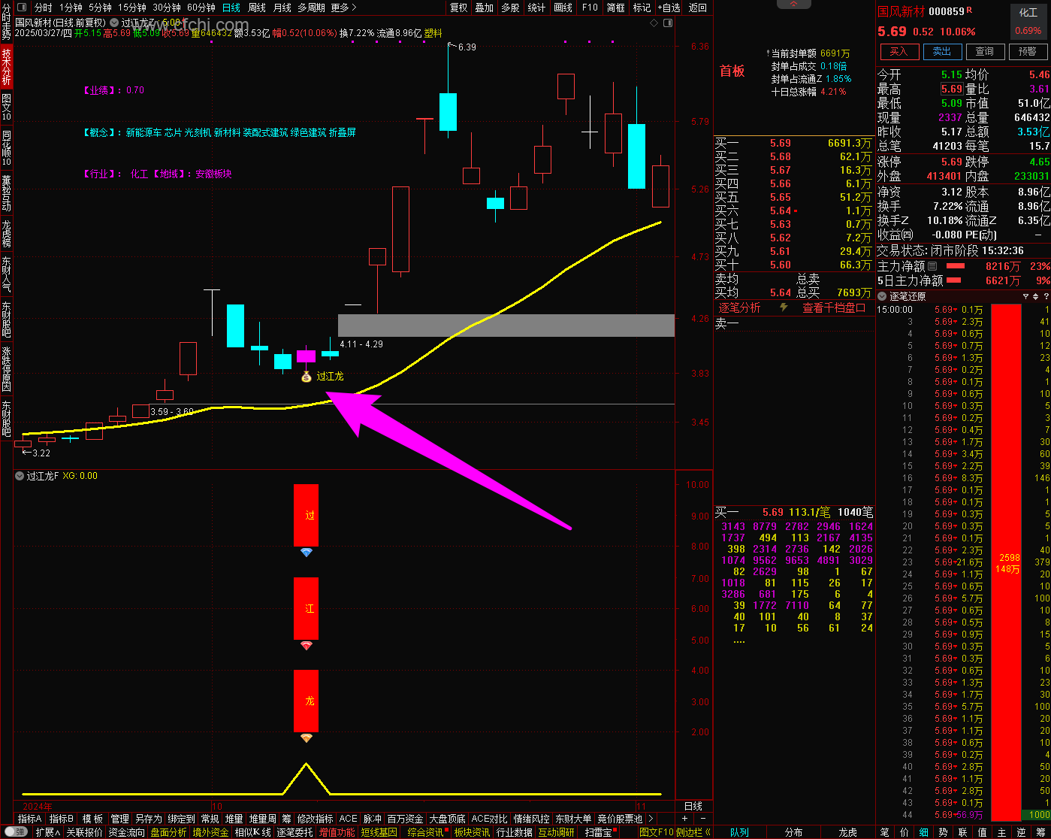The image size is (1051, 839).
Task: Switch to the 60分钟 period
Action: [x=201, y=8]
